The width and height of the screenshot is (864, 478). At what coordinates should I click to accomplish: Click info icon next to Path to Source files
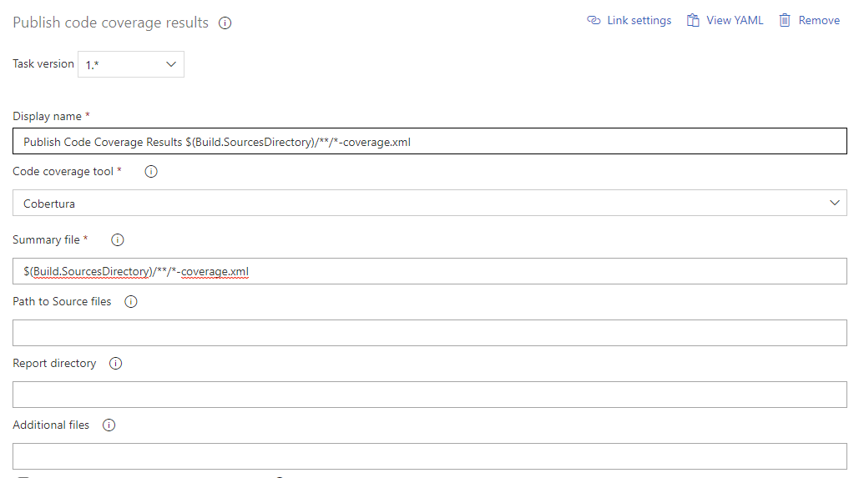(130, 302)
